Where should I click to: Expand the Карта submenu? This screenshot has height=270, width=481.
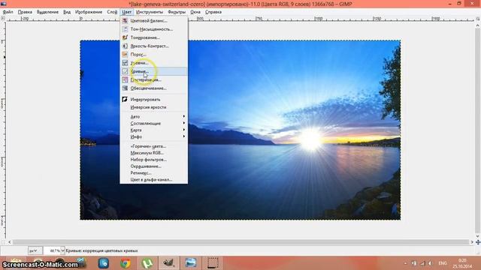click(153, 130)
